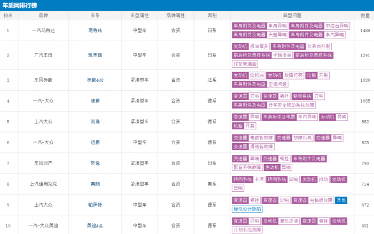
Task: Click the 车质网排行榜 title
Action: coord(20,5)
